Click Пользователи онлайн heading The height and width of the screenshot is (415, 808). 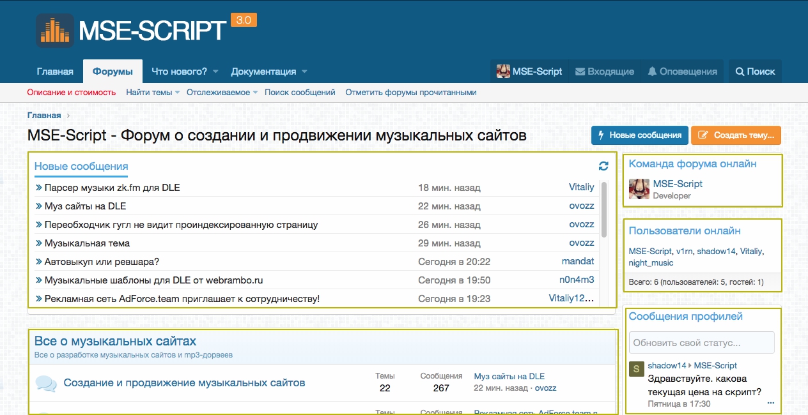click(685, 231)
